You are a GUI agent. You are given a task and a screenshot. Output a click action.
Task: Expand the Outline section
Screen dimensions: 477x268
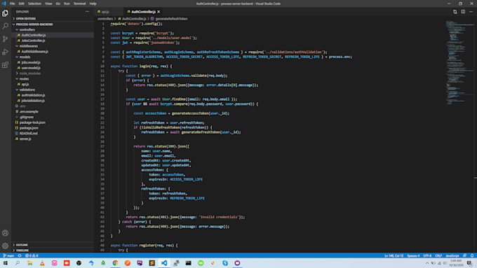pyautogui.click(x=22, y=245)
